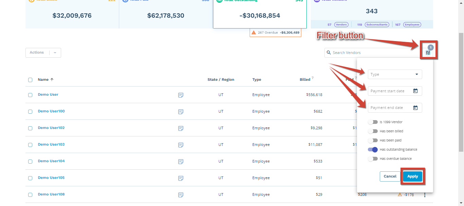Screen dimensions: 464x206
Task: Open three-dot menu for Demo User108
Action: coord(425,195)
